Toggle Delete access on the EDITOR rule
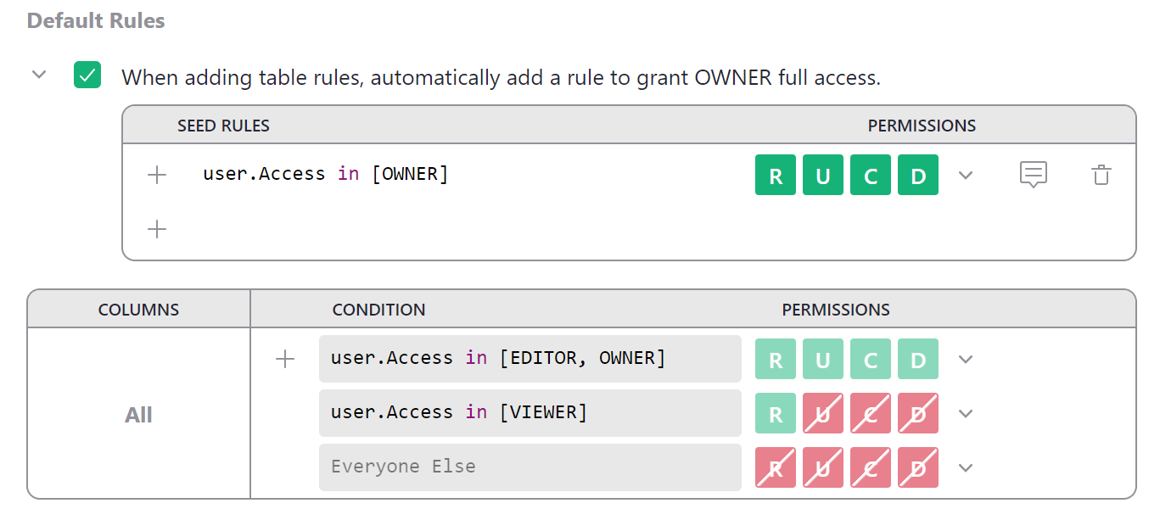Image resolution: width=1160 pixels, height=520 pixels. pos(917,359)
